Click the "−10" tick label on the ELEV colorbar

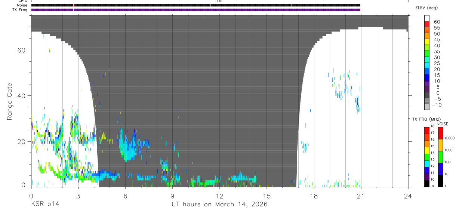[437, 105]
